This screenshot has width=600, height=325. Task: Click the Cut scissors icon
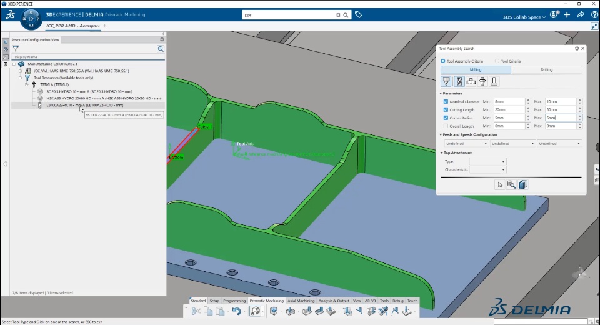click(196, 311)
